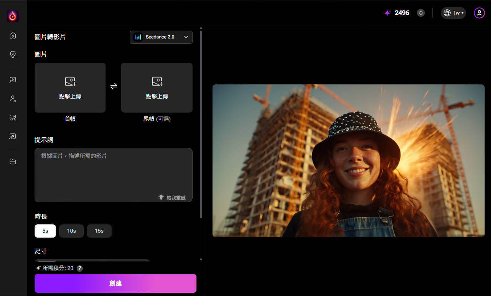
Task: Open the music video tool in sidebar
Action: point(13,136)
